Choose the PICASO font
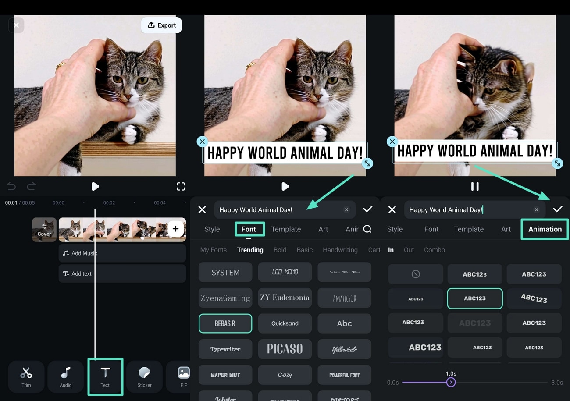 coord(285,349)
